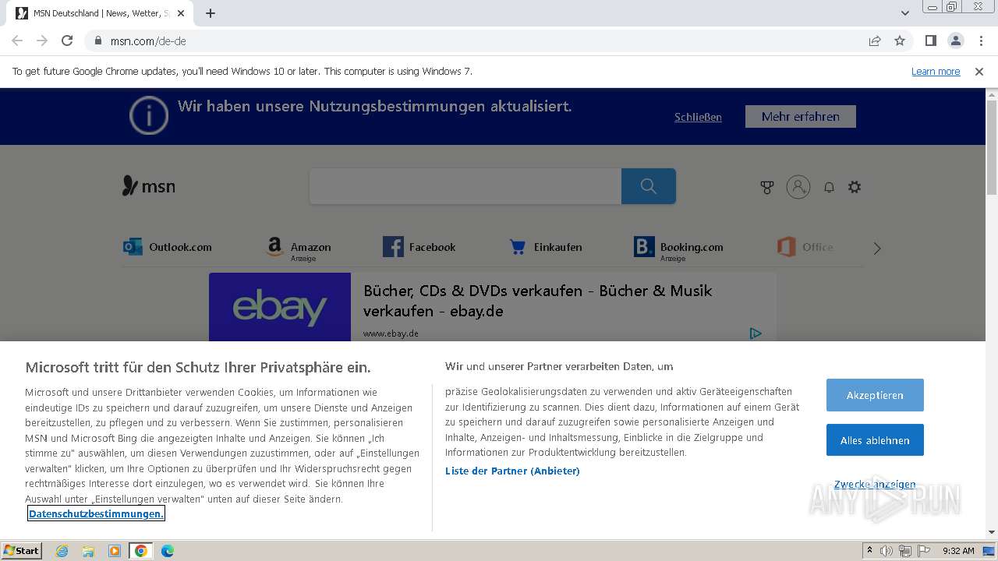Click the address bar URL
Screen dimensions: 998x561
point(148,41)
